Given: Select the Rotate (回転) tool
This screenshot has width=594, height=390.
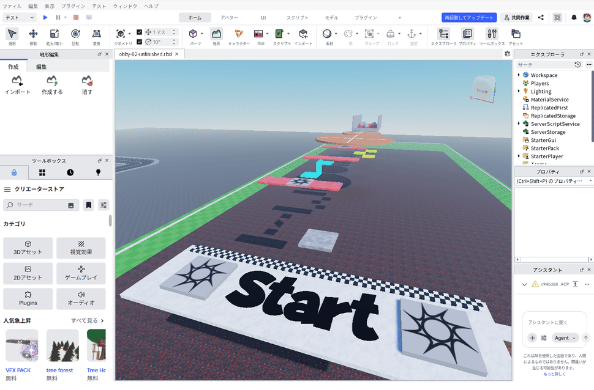Looking at the screenshot, I should coord(75,34).
